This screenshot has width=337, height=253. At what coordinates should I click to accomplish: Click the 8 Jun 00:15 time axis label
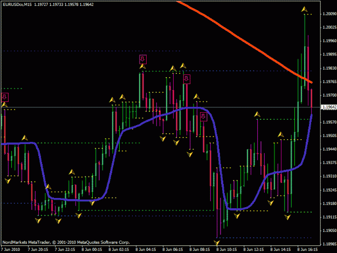(92, 250)
